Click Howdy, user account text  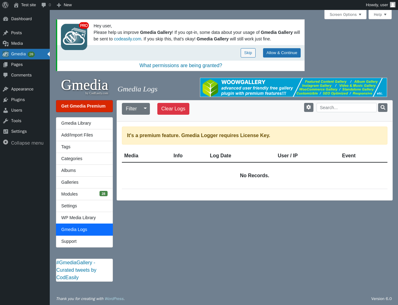click(x=377, y=5)
